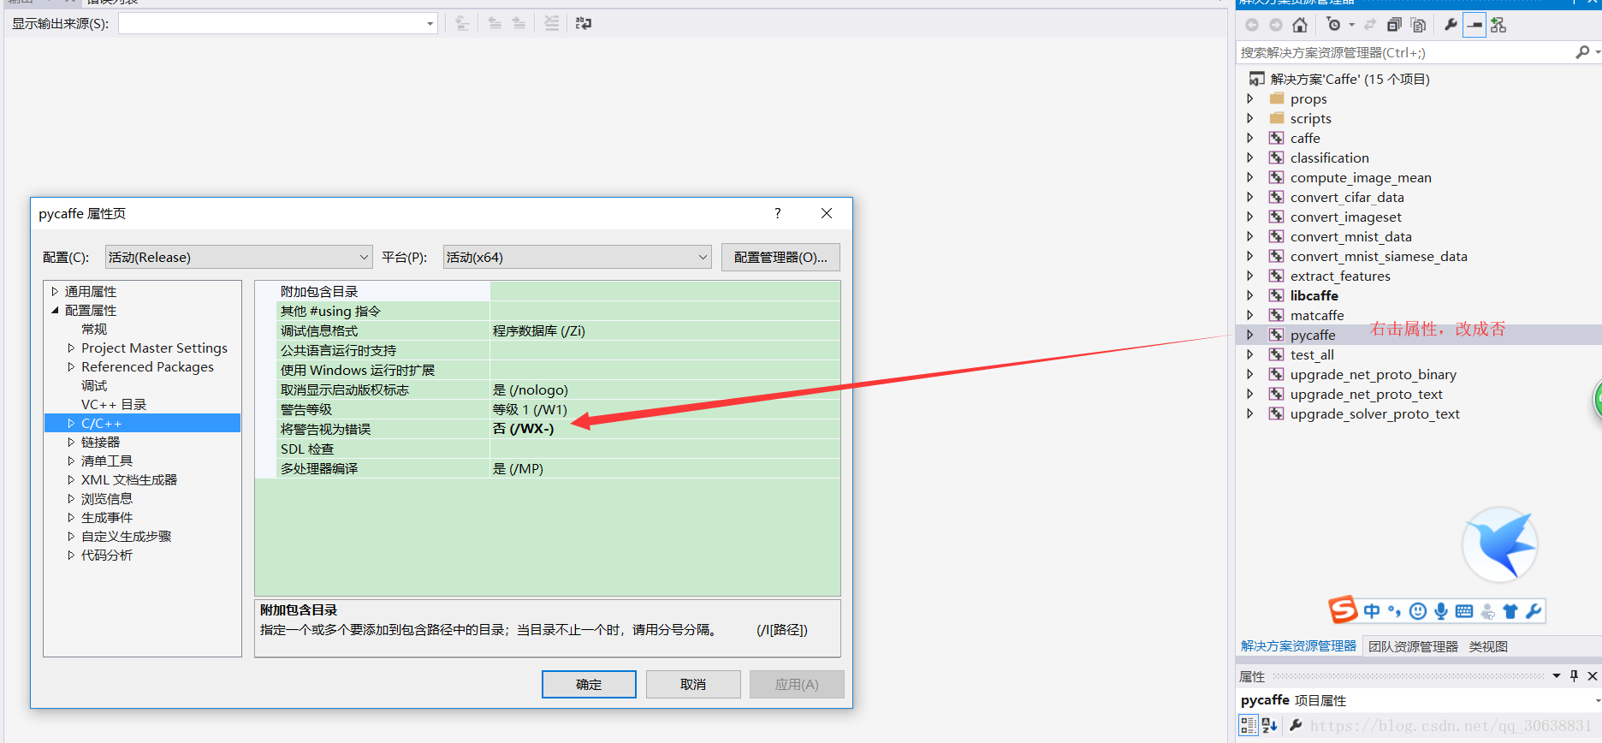
Task: Toggle Sogou Chinese/English input mode
Action: point(1372,610)
